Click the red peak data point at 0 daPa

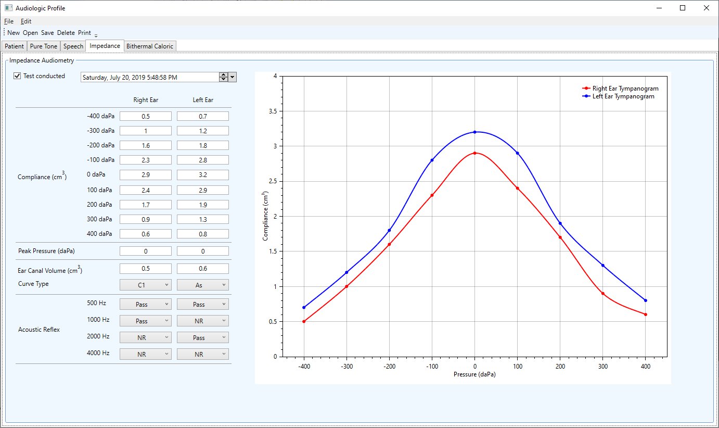click(x=474, y=153)
